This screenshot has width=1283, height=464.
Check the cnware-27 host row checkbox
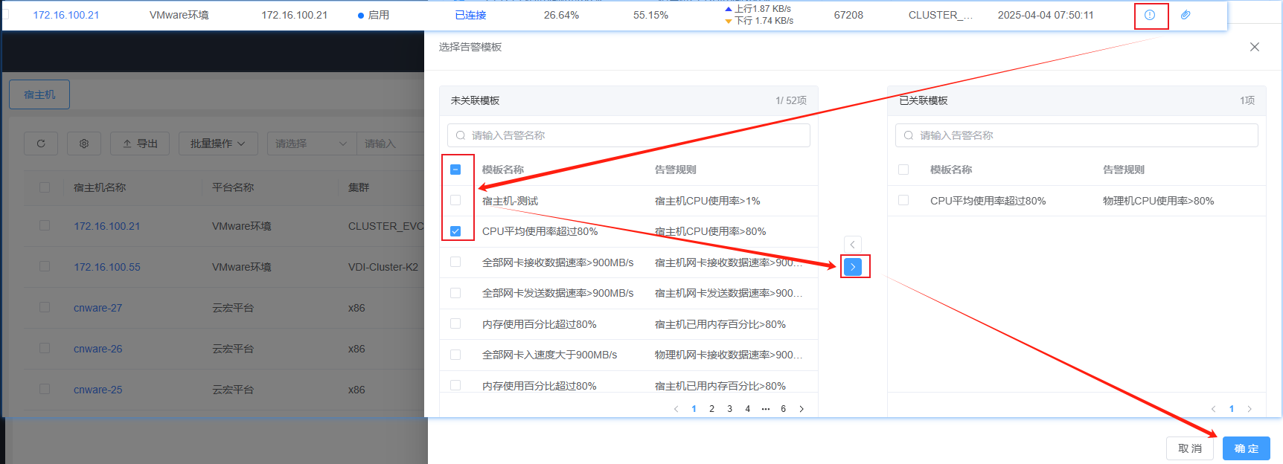(45, 307)
